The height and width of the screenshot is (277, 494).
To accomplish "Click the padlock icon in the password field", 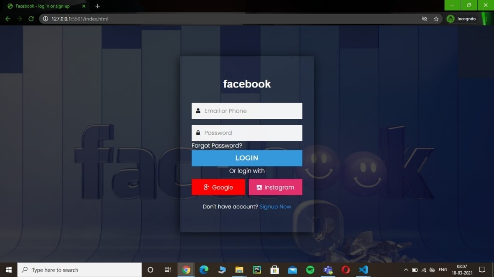I will tap(198, 133).
